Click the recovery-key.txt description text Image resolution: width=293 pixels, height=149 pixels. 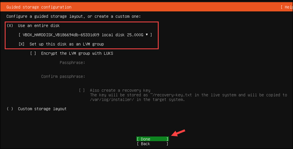188,97
